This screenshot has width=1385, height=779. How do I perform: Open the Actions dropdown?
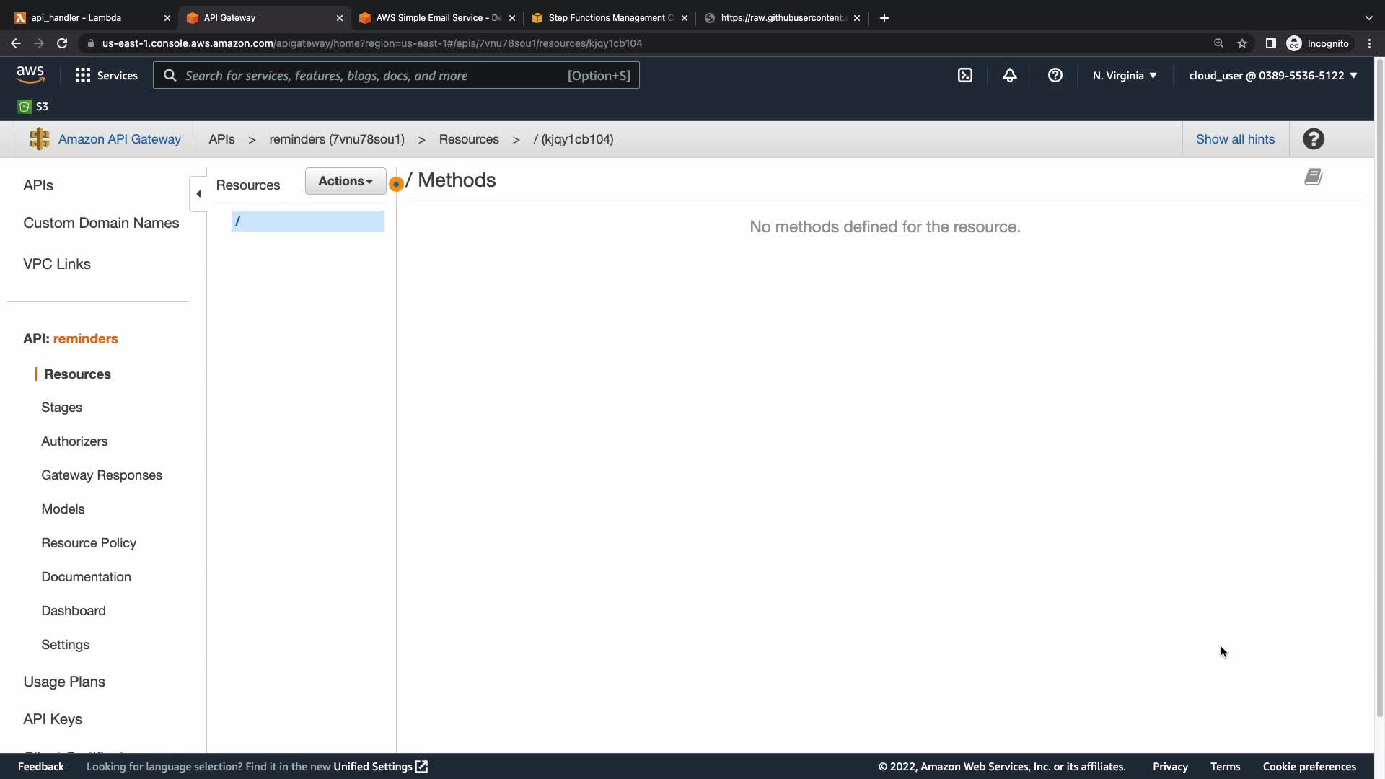coord(346,181)
